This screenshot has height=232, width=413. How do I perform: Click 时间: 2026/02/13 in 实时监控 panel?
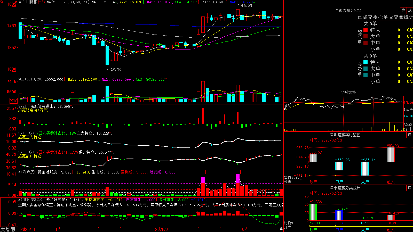(326, 140)
